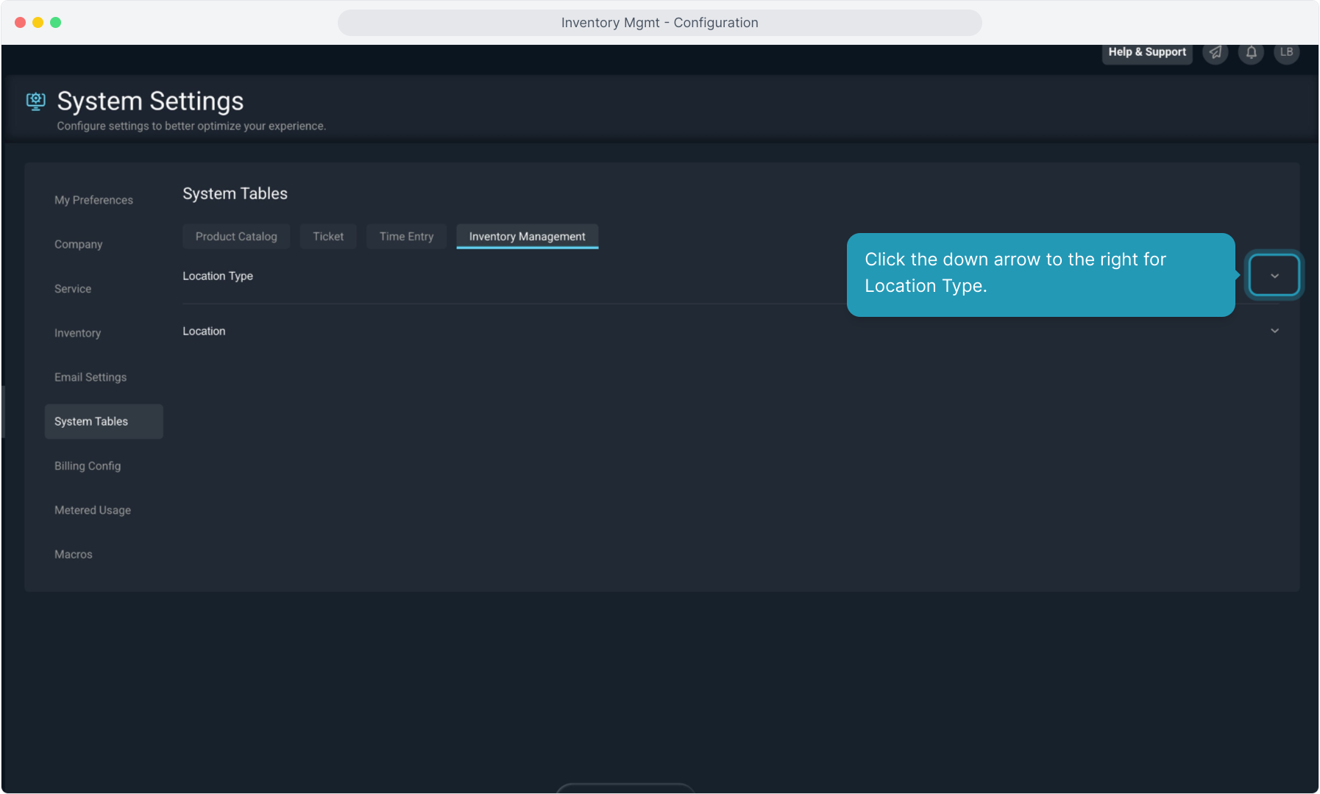Open Email Settings
The width and height of the screenshot is (1320, 794).
[x=91, y=377]
